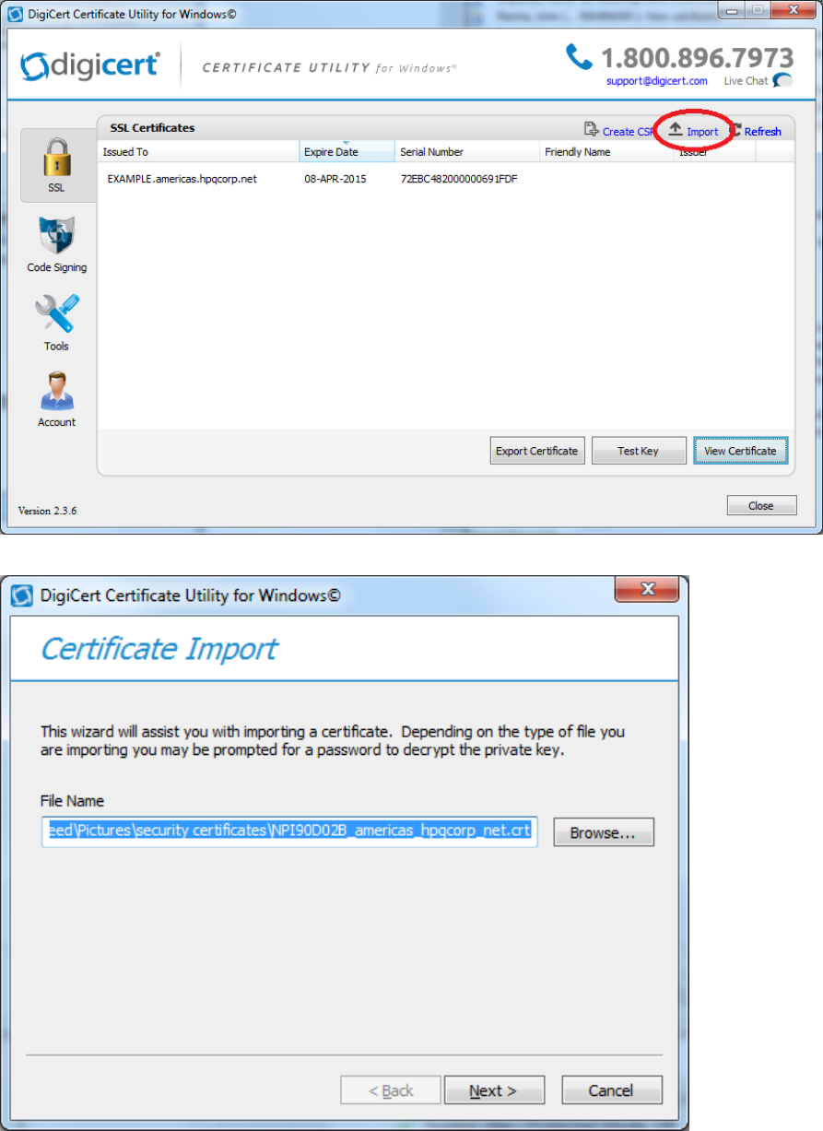The height and width of the screenshot is (1131, 823).
Task: Open the Tools section
Action: point(56,323)
